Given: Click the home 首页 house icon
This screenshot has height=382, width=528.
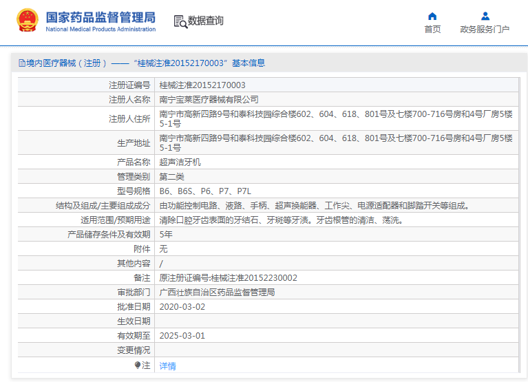Looking at the screenshot, I should (x=432, y=16).
